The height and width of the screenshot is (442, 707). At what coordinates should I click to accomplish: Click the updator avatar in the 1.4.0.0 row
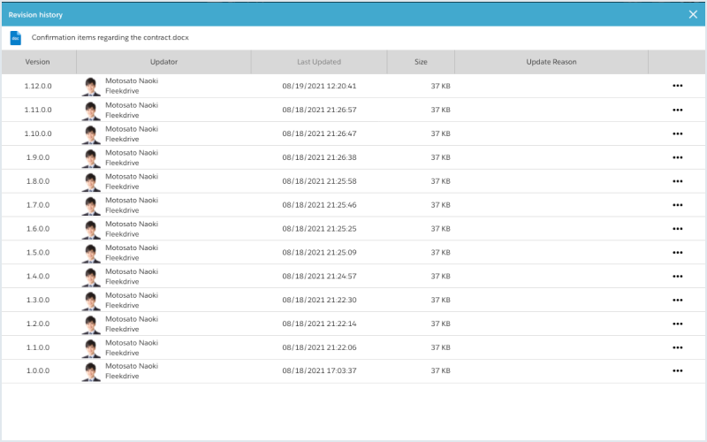click(x=91, y=277)
